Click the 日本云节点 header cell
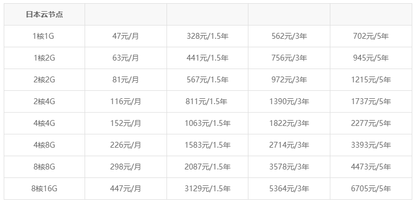The width and height of the screenshot is (416, 204). 44,14
